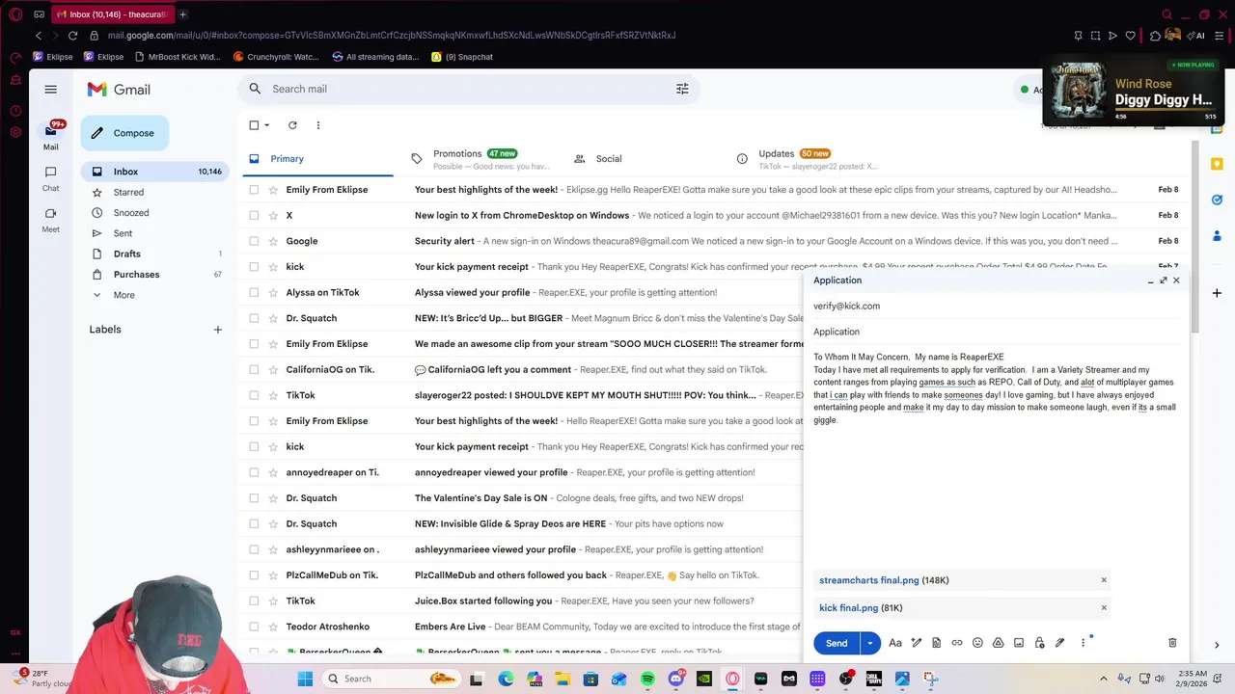Open Snoozed folder
The width and height of the screenshot is (1235, 694).
coord(155,213)
